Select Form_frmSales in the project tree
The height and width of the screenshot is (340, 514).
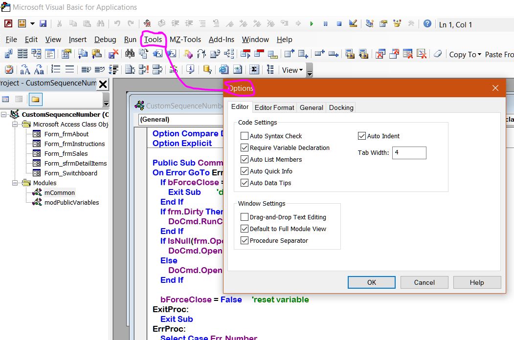click(x=66, y=153)
